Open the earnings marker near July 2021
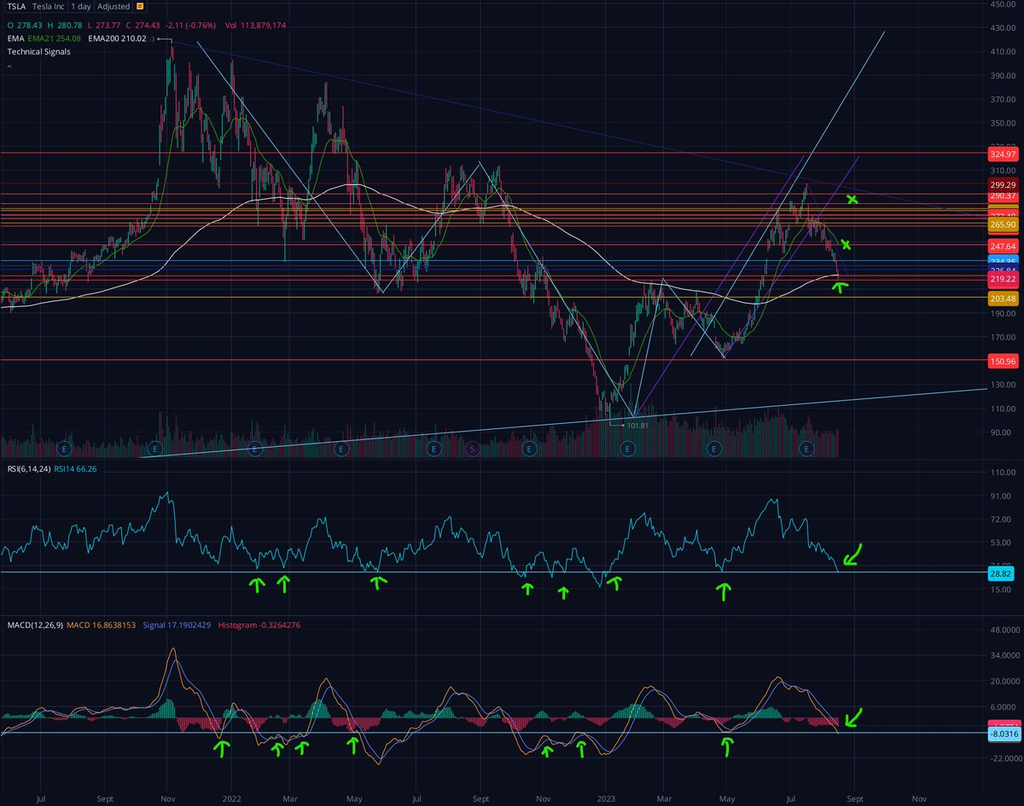Viewport: 1024px width, 806px height. (x=62, y=447)
